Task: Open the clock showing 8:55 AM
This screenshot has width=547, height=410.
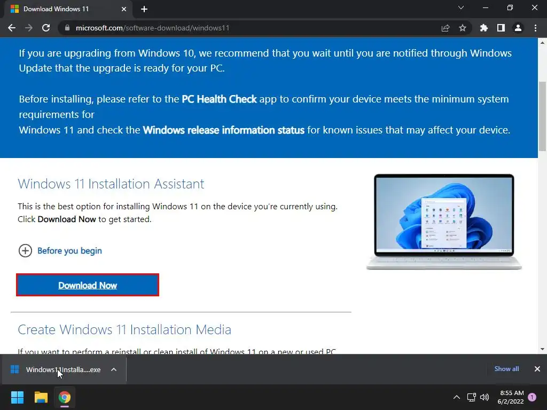Action: [510, 397]
